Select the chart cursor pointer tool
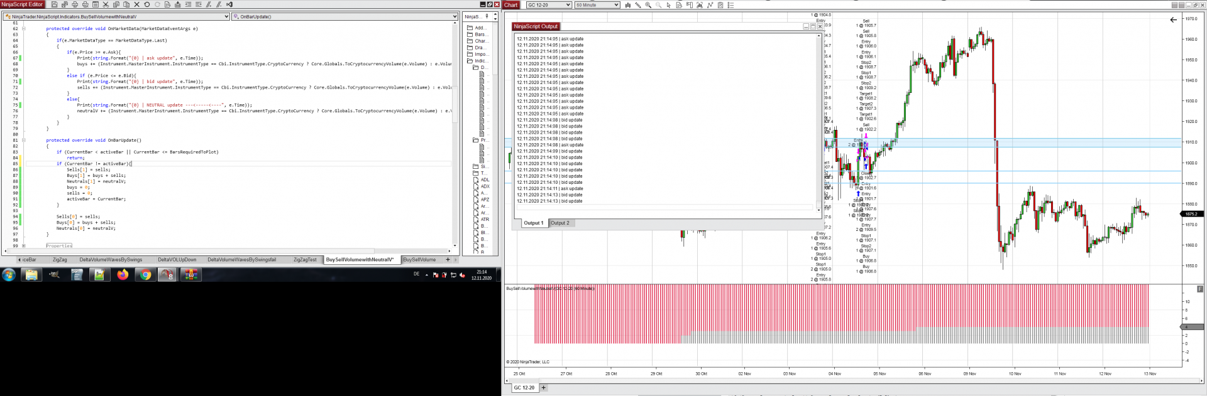The image size is (1207, 396). 669,5
